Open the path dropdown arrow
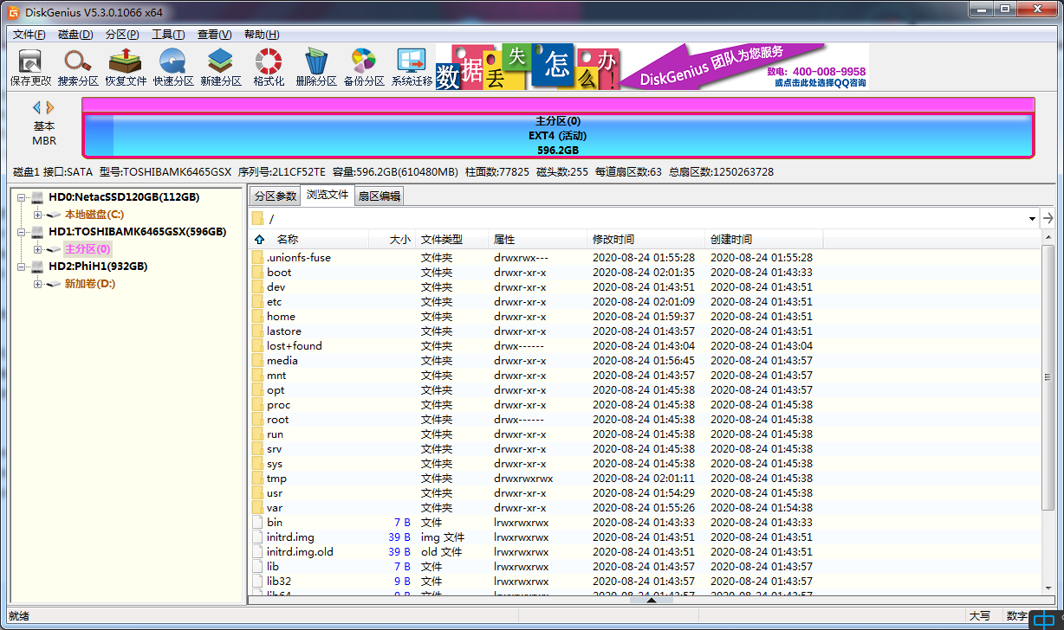 point(1032,219)
